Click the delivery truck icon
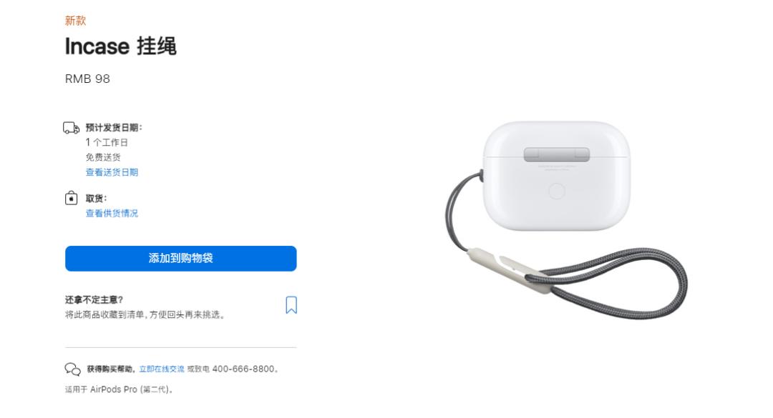The height and width of the screenshot is (418, 773). pyautogui.click(x=71, y=128)
